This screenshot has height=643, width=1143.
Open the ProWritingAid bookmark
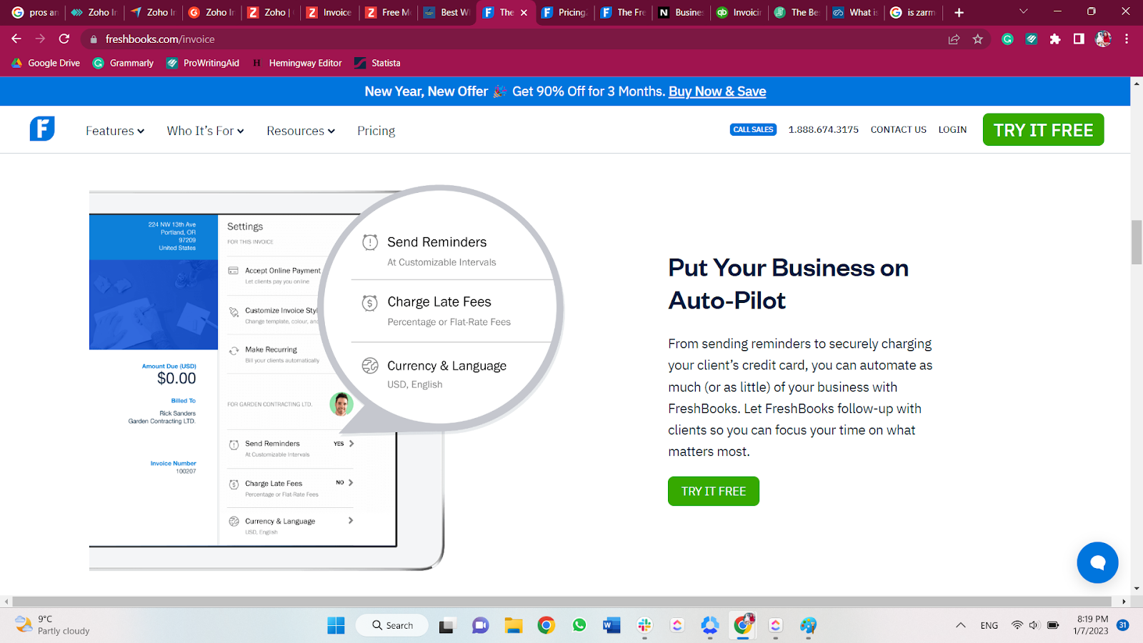(x=203, y=63)
